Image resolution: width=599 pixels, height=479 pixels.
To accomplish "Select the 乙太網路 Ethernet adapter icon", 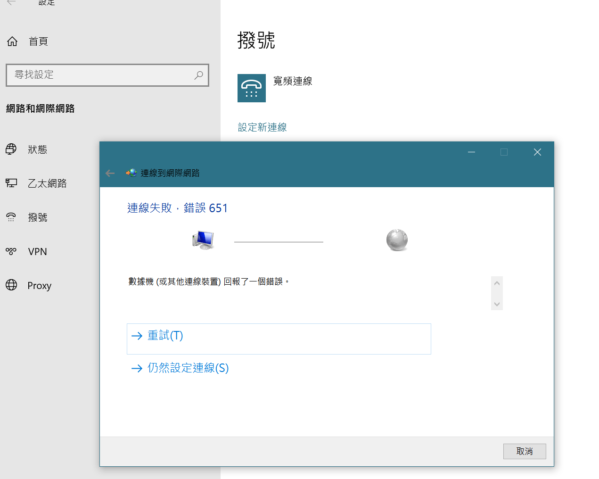I will [11, 183].
